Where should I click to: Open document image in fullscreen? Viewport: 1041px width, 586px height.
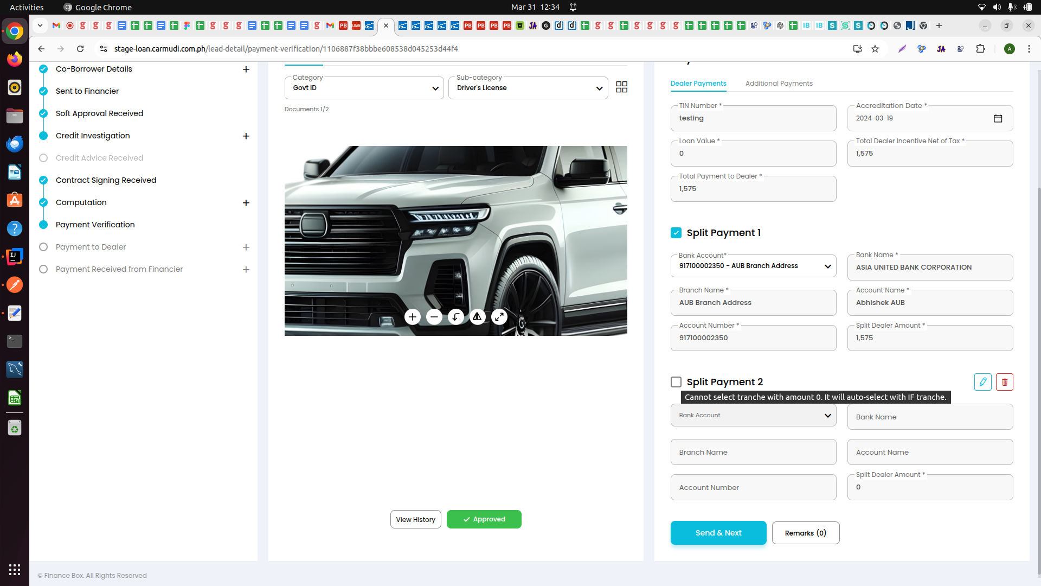coord(499,317)
